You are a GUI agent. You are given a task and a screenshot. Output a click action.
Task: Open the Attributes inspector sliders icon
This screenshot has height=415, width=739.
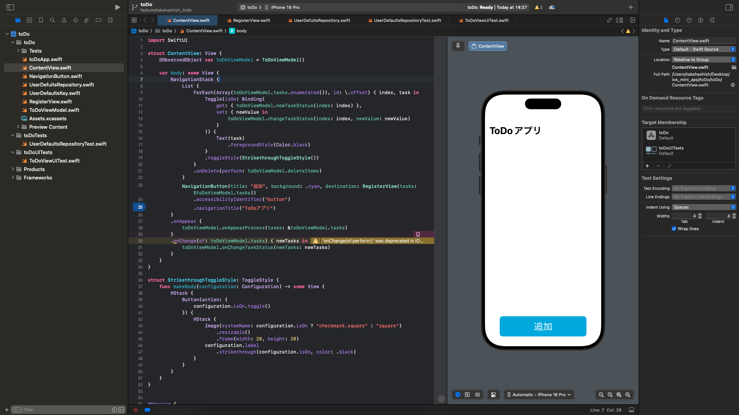(712, 20)
